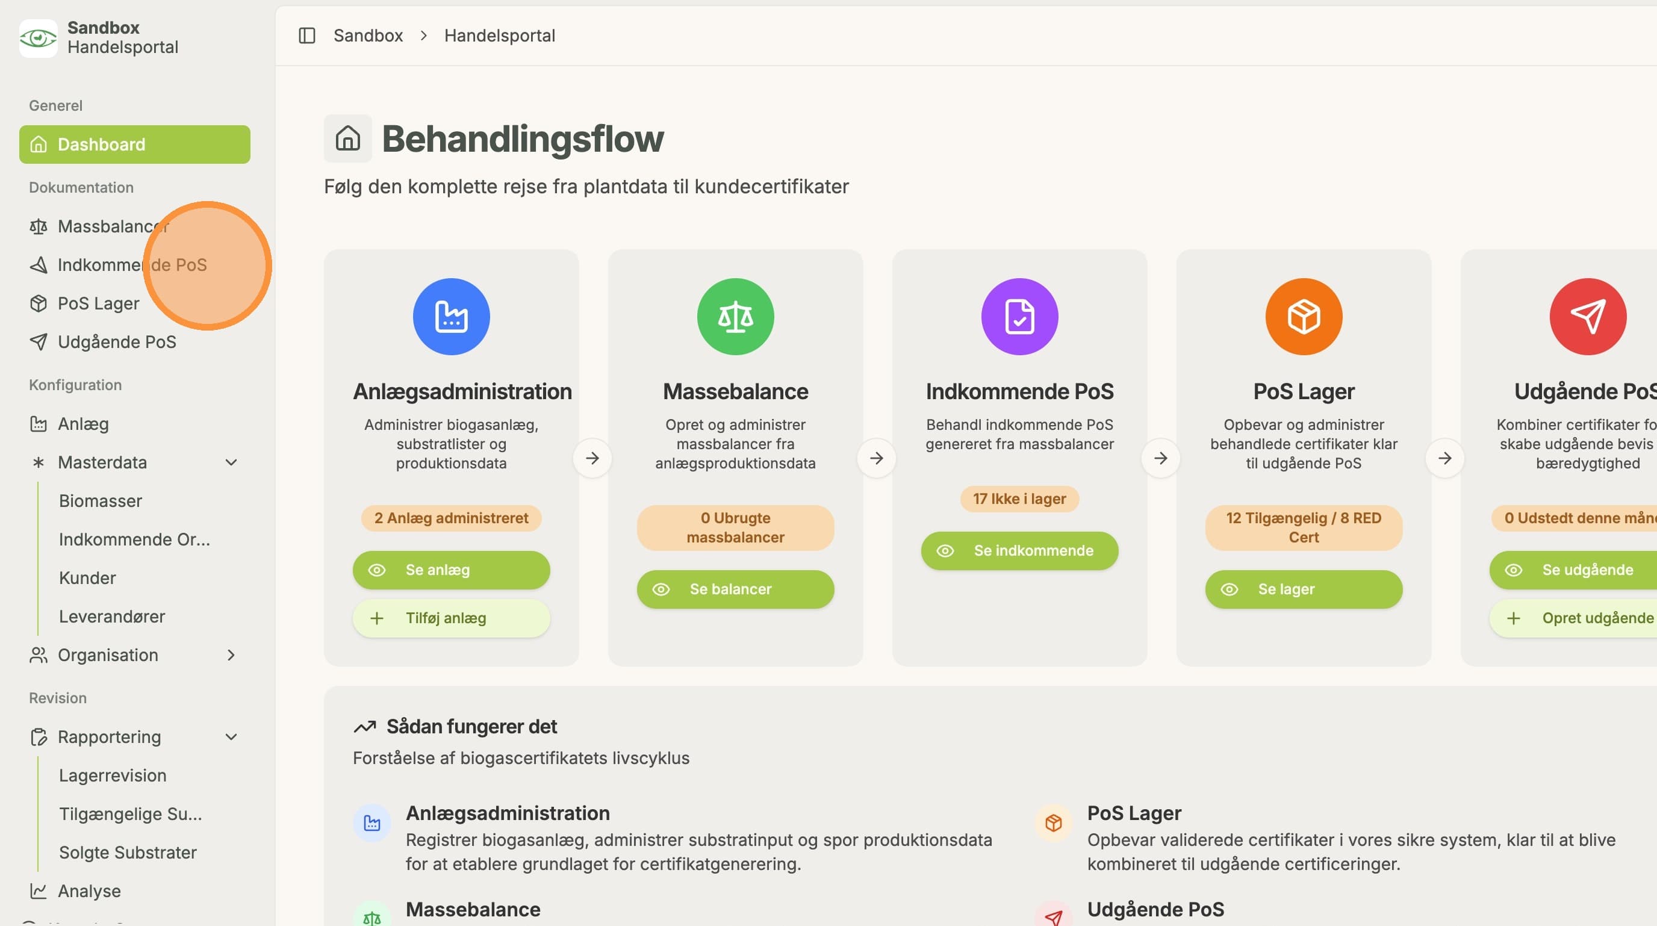Click the orange PoS Lager box icon
The height and width of the screenshot is (926, 1657).
coord(1304,316)
